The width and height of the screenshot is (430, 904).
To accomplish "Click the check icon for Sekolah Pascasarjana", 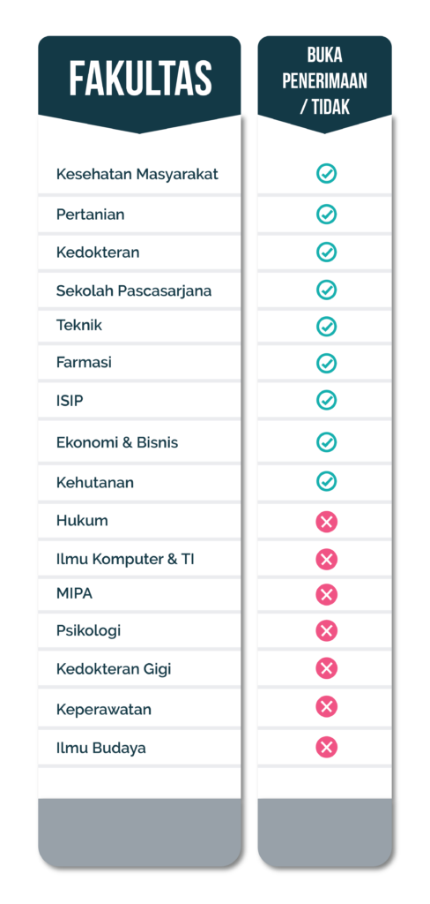I will coord(326,290).
